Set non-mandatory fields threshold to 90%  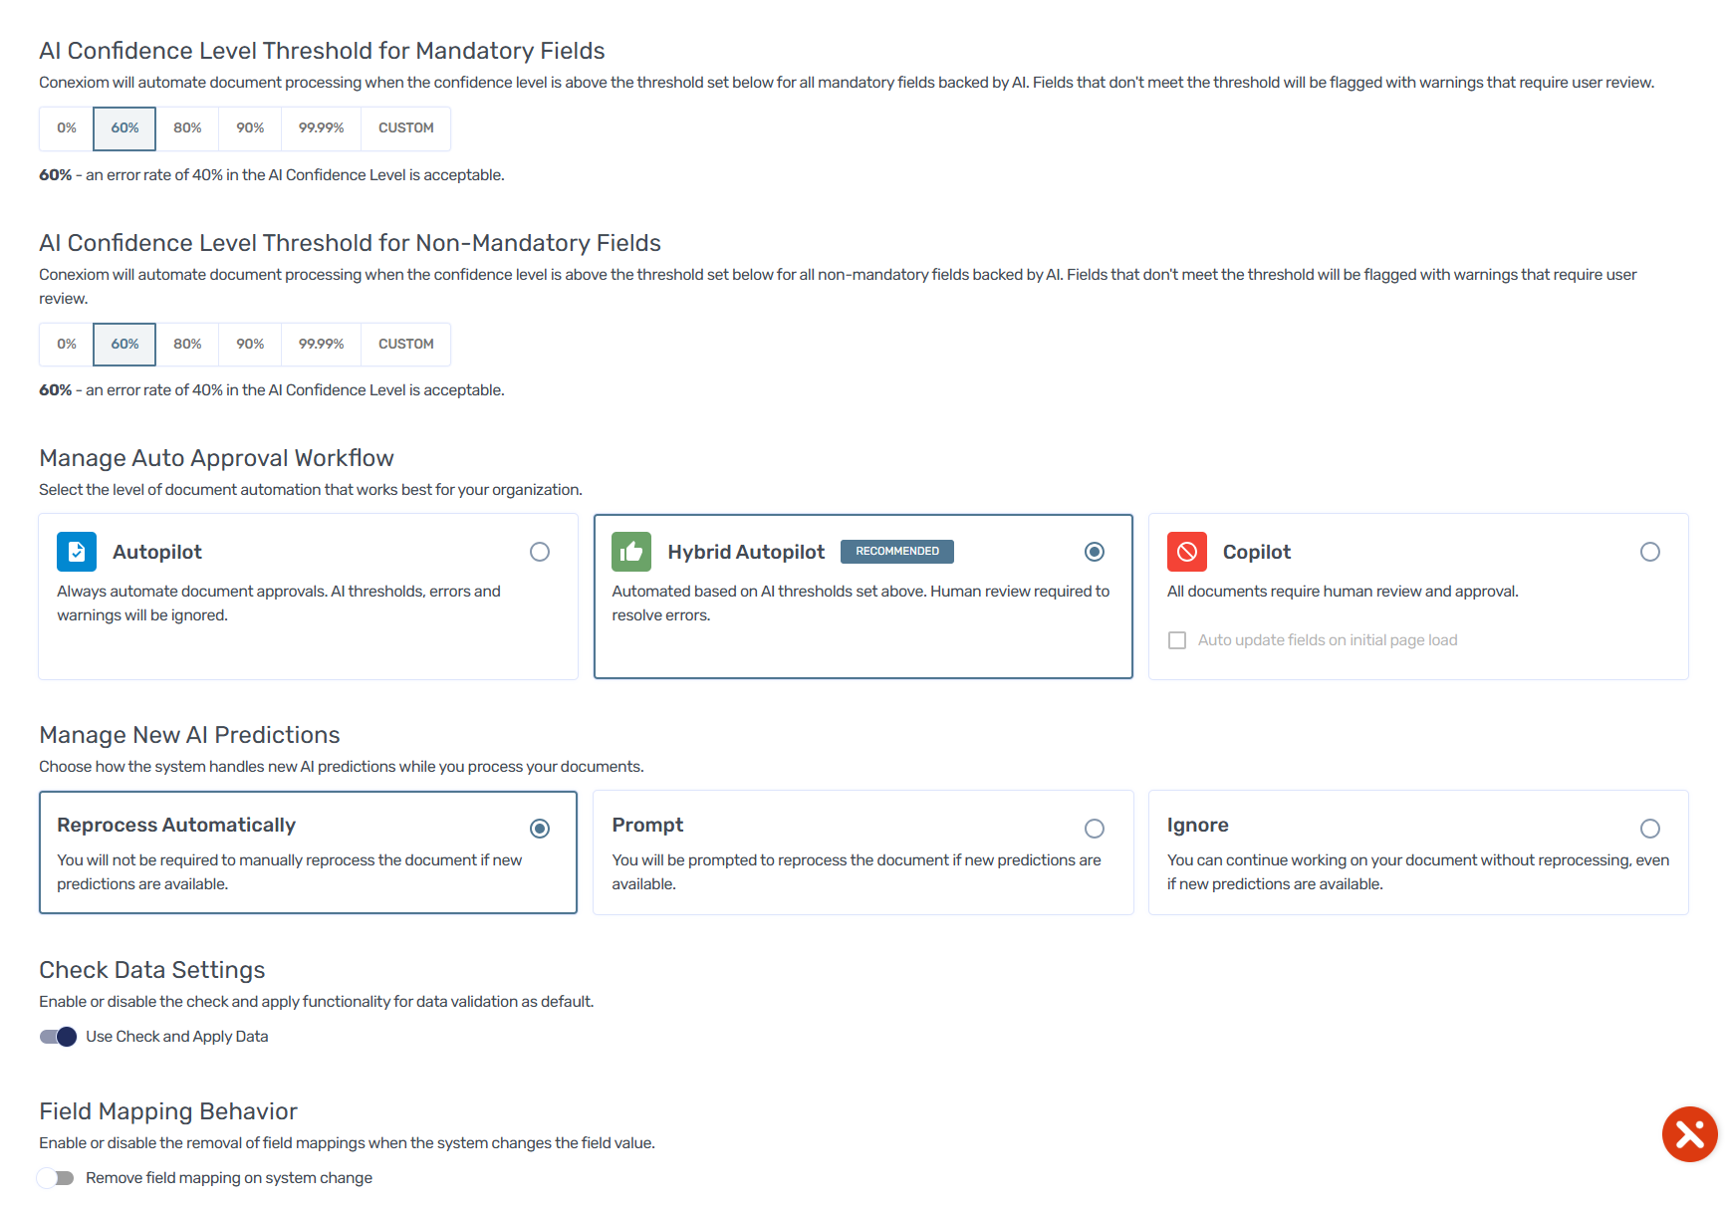click(x=250, y=345)
